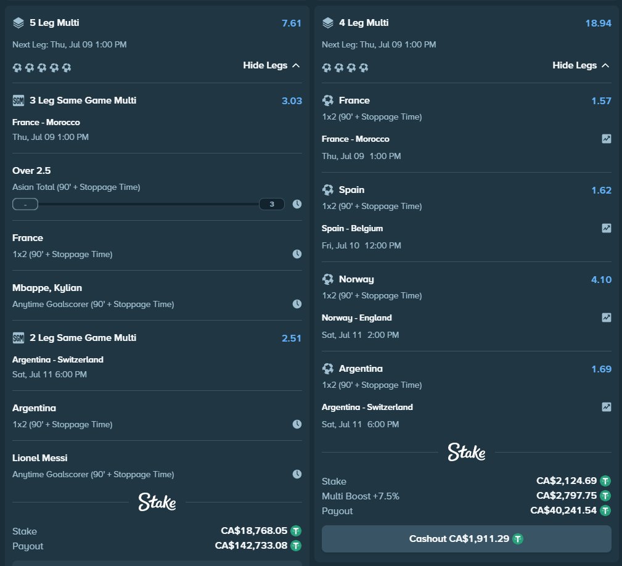The height and width of the screenshot is (566, 622).
Task: Click the Lionel Messi selection
Action: 39,458
